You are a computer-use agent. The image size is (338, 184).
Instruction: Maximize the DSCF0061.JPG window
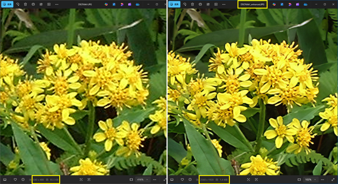pyautogui.click(x=157, y=4)
